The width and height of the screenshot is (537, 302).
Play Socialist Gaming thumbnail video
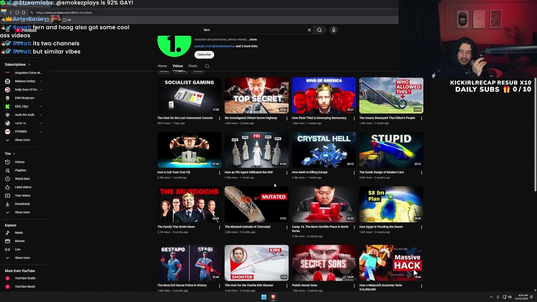pos(189,95)
